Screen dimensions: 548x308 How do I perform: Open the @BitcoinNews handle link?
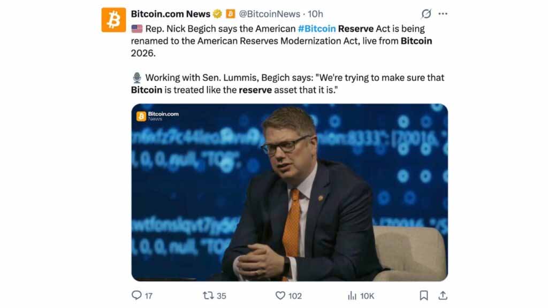click(269, 14)
